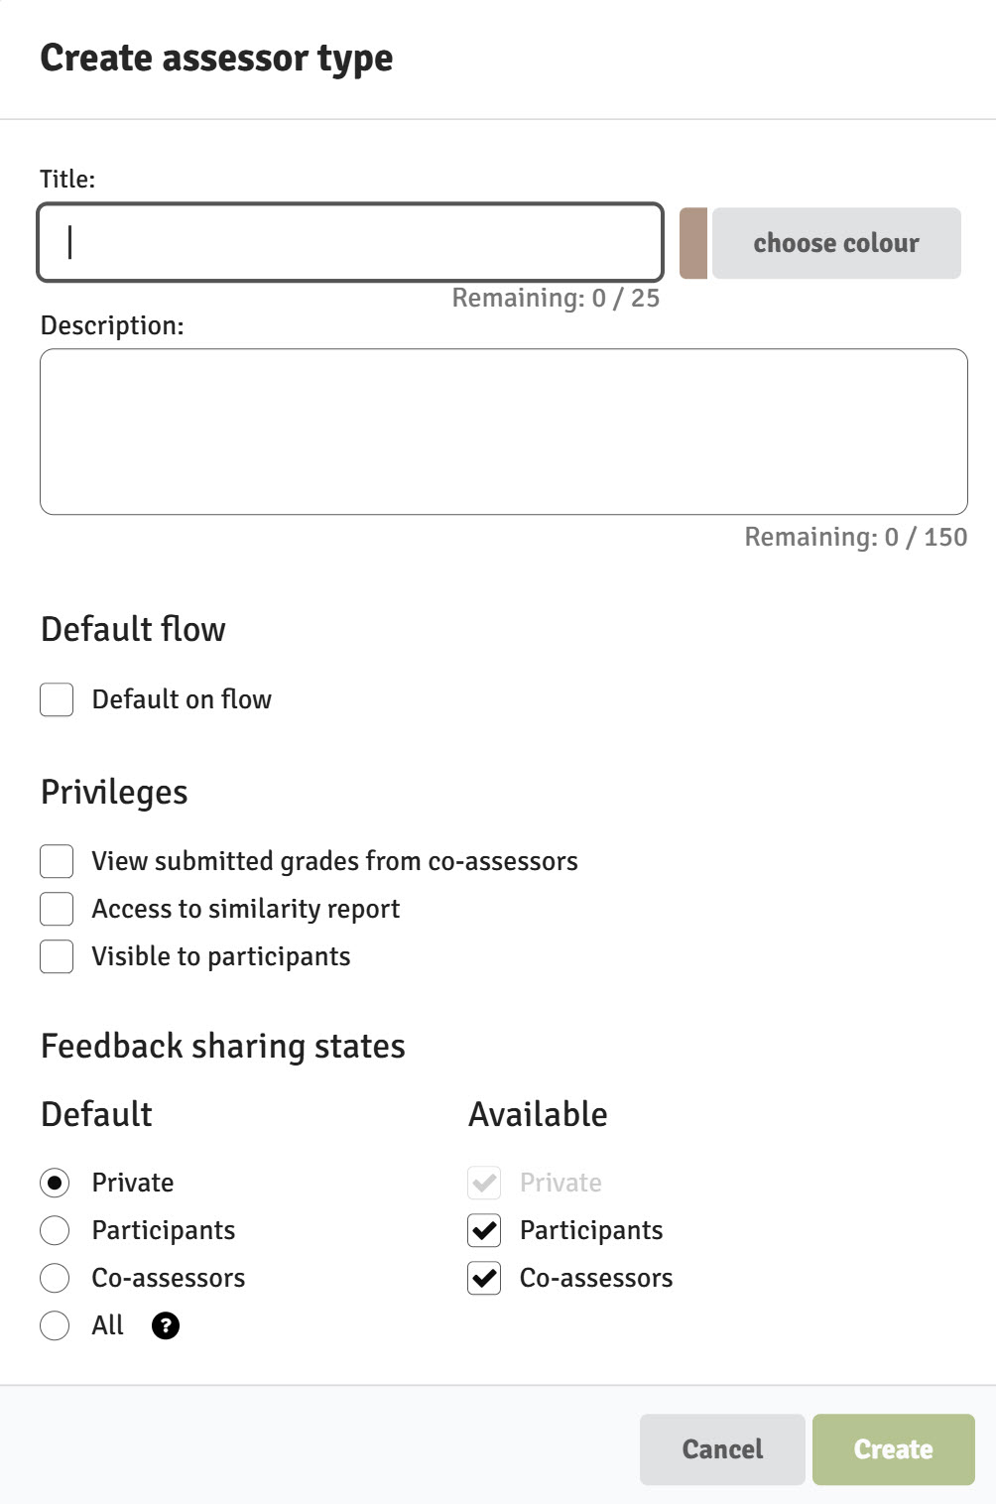996x1504 pixels.
Task: Enable the Default on flow checkbox
Action: 57,699
